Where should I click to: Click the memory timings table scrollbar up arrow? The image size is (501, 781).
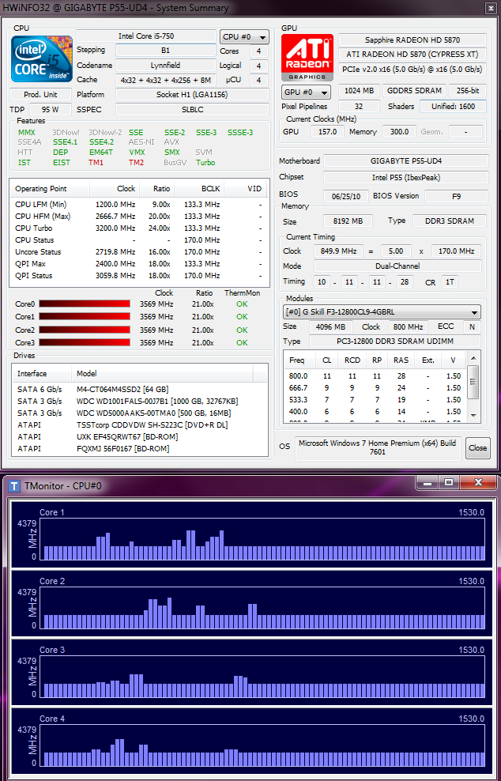pos(473,357)
